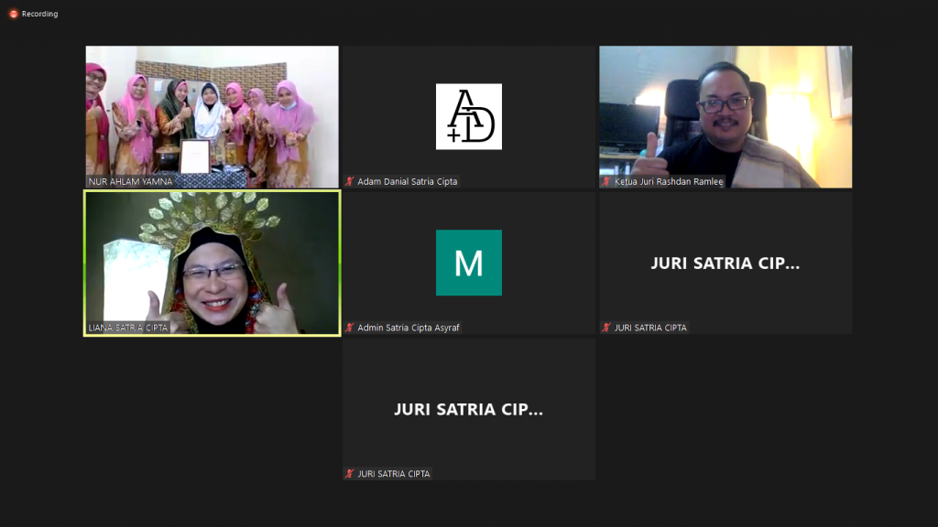Image resolution: width=938 pixels, height=527 pixels.
Task: Click the muted mic icon beside Admin Satria Cipta Asyraf
Action: click(350, 328)
